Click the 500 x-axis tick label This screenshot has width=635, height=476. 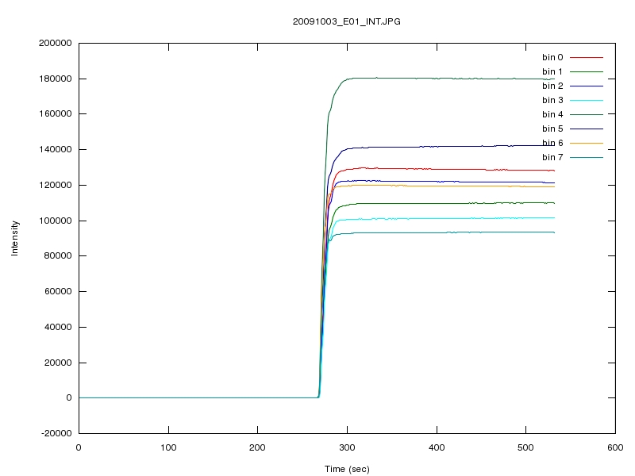tap(525, 447)
